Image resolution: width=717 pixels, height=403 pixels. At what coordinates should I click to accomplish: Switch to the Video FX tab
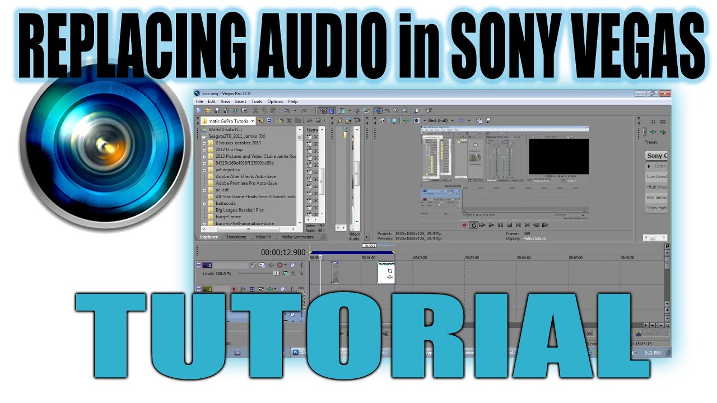pyautogui.click(x=263, y=237)
